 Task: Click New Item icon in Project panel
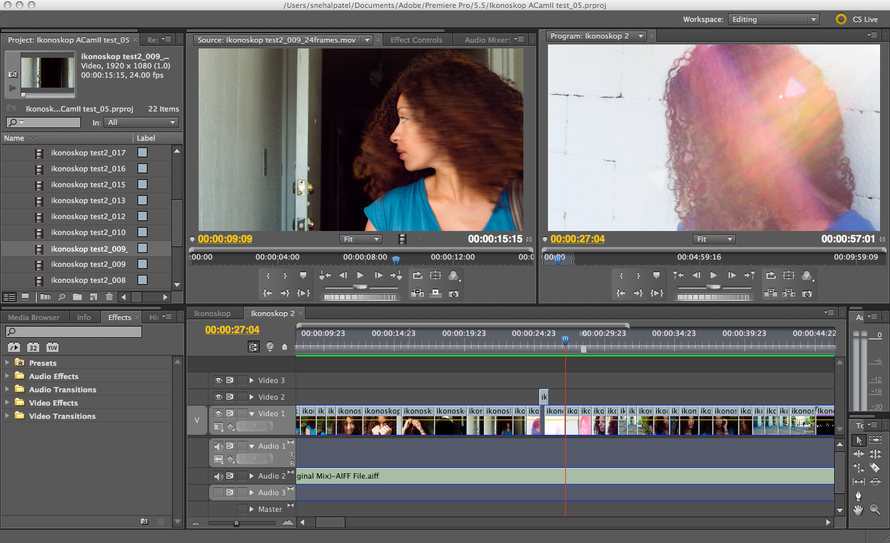point(94,297)
